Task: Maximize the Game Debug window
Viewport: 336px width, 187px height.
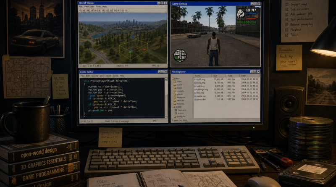Action: pos(255,4)
